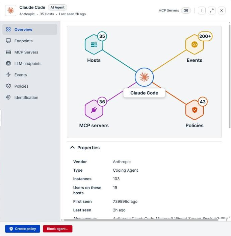Viewport: 231px width, 236px height.
Task: Click the 43 count badge on Policies
Action: [x=203, y=102]
